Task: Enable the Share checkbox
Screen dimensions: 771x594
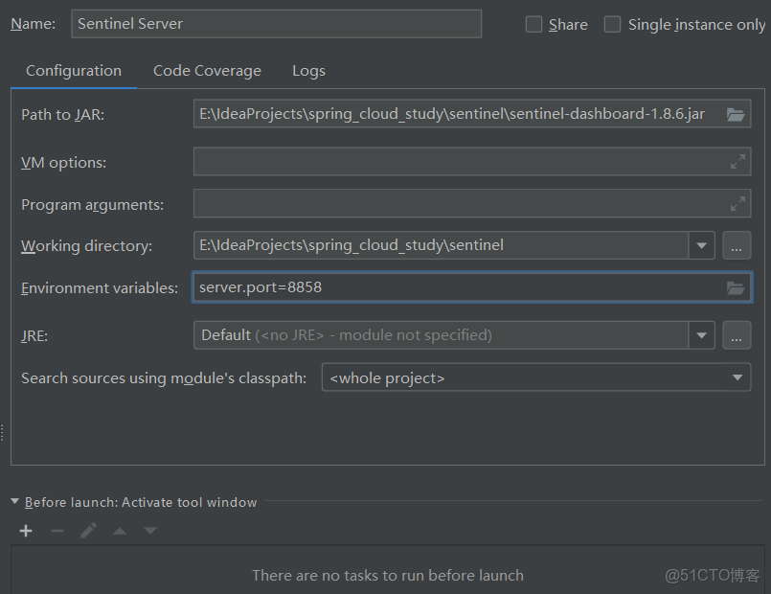Action: click(x=533, y=24)
